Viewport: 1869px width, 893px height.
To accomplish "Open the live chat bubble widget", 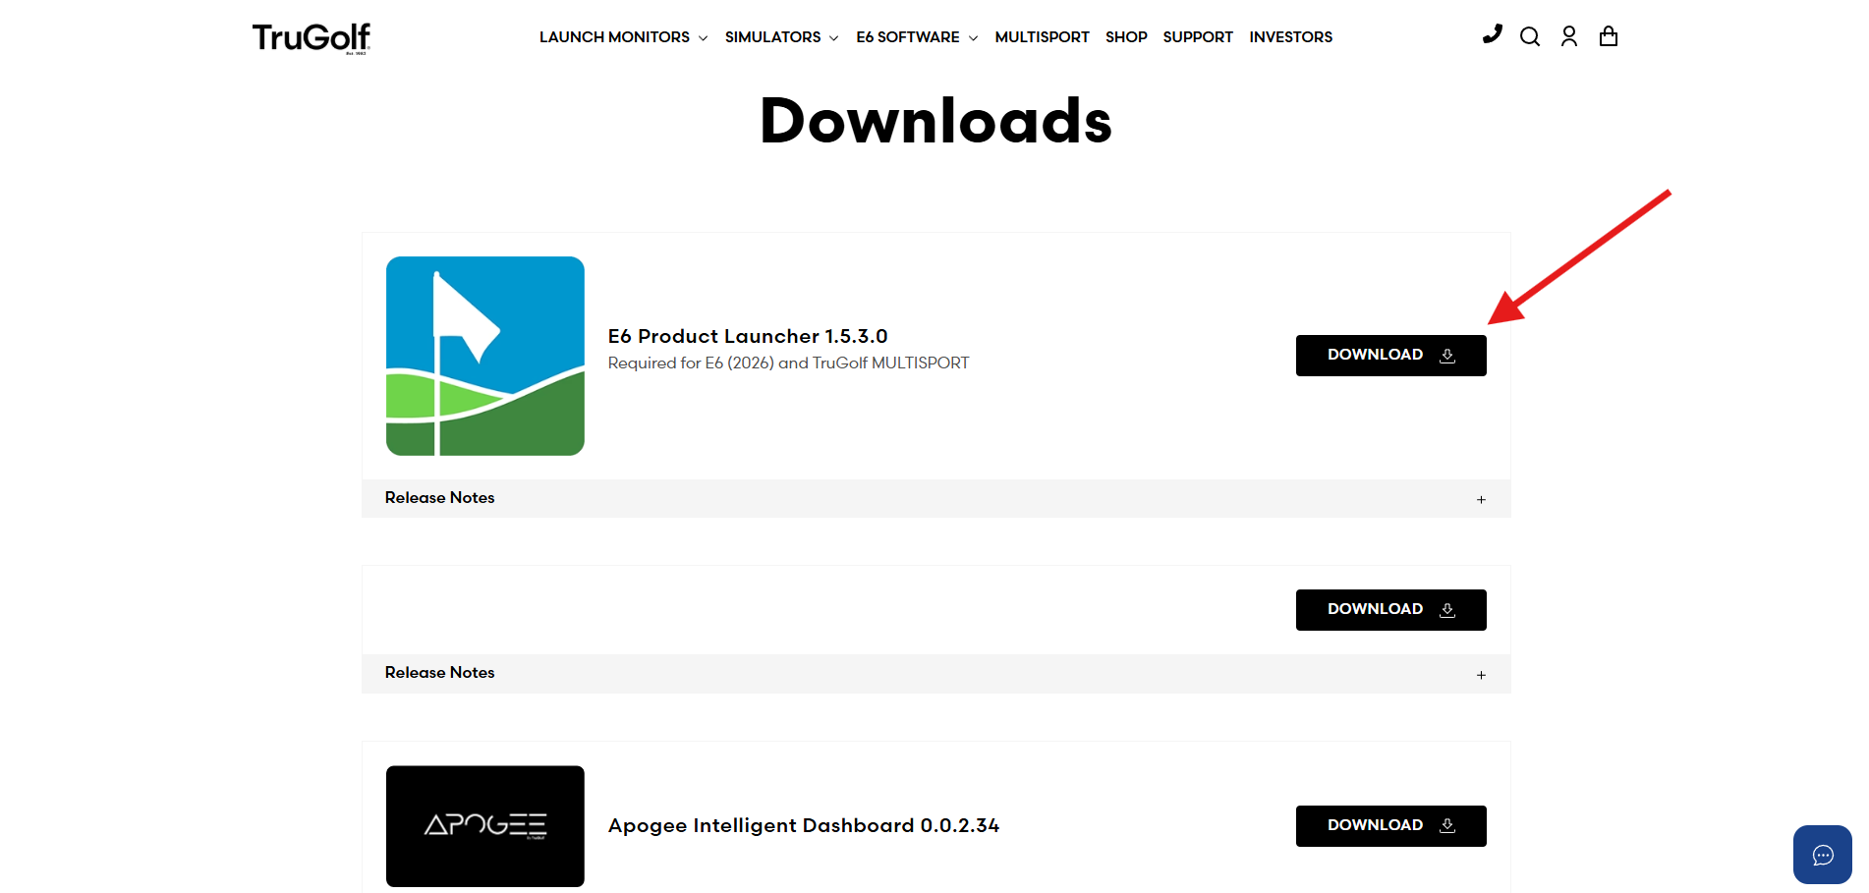I will [x=1823, y=855].
